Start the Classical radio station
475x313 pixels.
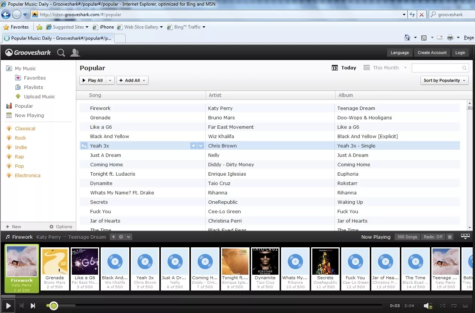tap(21, 128)
